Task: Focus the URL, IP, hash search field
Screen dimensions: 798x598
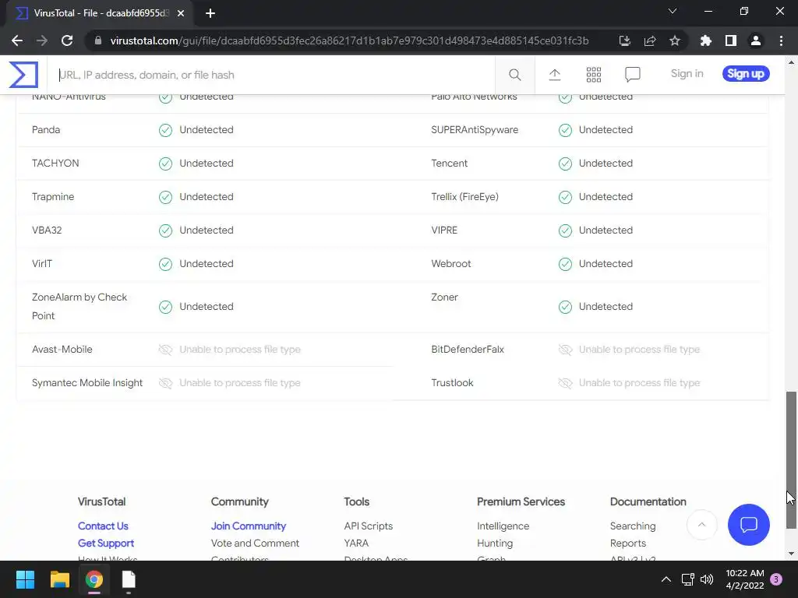Action: click(271, 75)
